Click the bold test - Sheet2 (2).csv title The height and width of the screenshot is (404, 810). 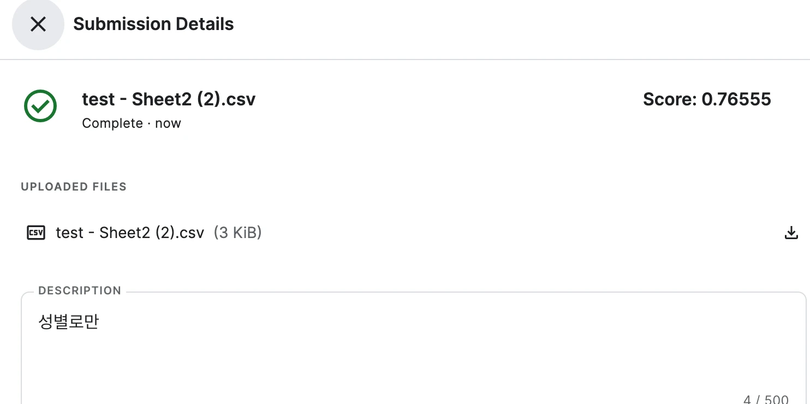169,99
